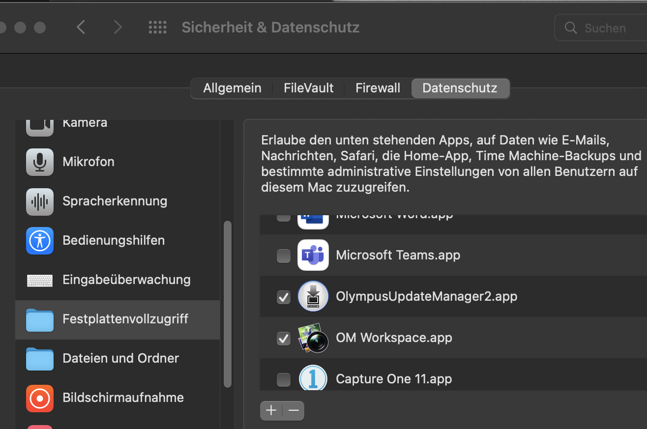This screenshot has width=647, height=429.
Task: Select the Datenschutz tab
Action: point(460,88)
